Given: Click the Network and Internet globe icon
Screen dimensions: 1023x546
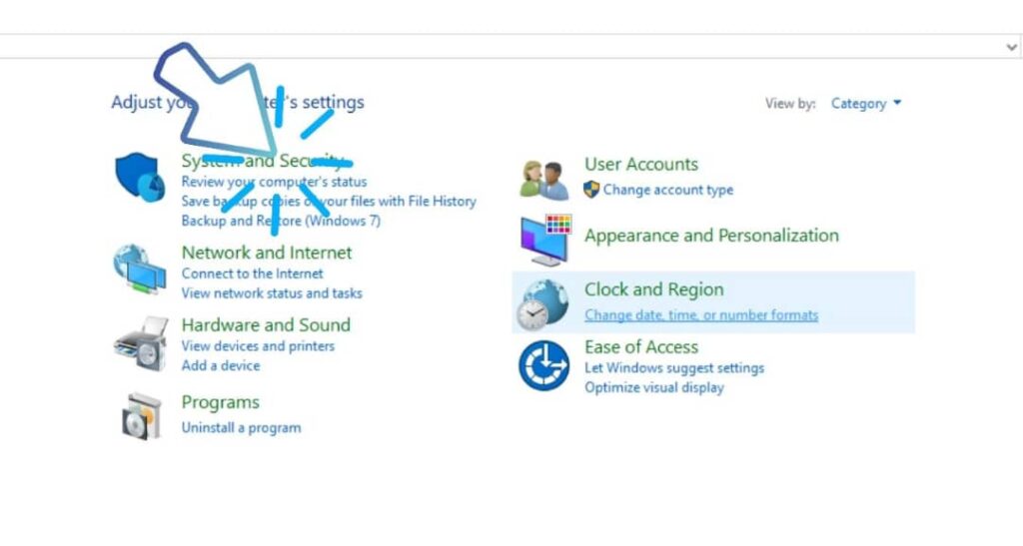Looking at the screenshot, I should click(x=140, y=270).
